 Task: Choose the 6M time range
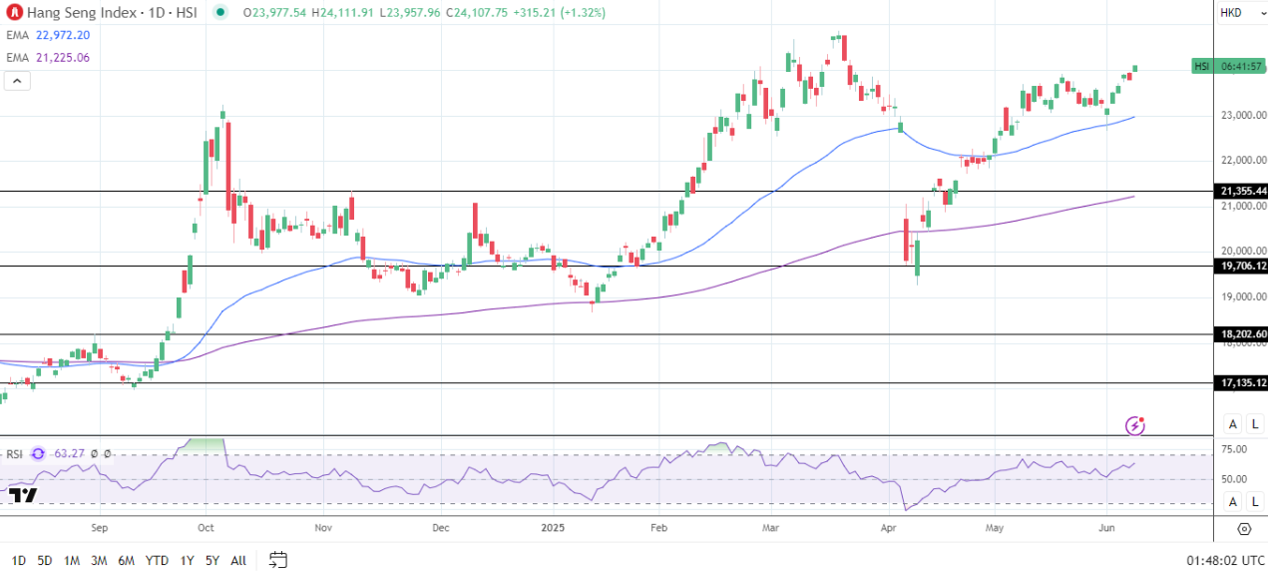126,561
